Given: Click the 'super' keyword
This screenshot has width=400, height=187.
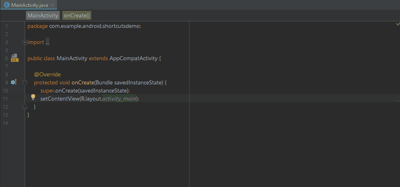Looking at the screenshot, I should click(x=47, y=90).
